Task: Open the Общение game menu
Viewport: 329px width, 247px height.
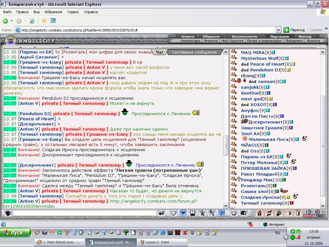Action: pyautogui.click(x=211, y=37)
